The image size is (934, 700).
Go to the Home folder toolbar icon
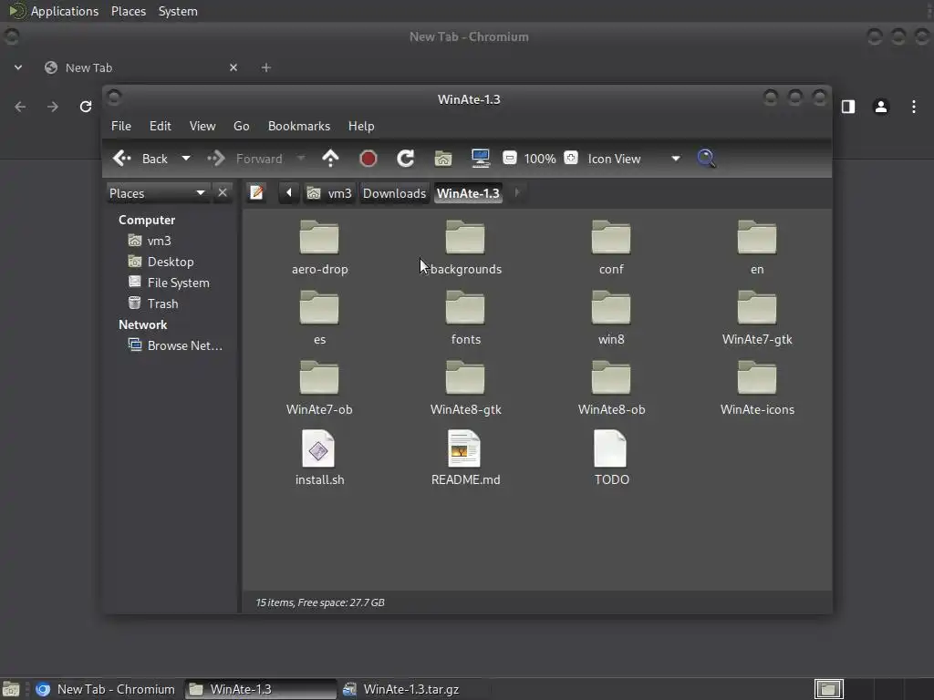point(443,159)
